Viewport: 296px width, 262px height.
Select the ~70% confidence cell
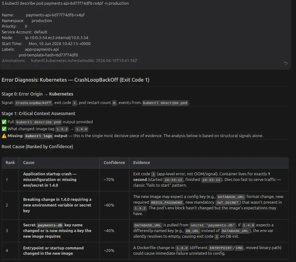click(109, 179)
